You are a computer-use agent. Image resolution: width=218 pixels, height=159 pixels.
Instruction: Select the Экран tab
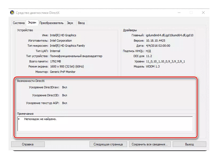tap(32, 23)
